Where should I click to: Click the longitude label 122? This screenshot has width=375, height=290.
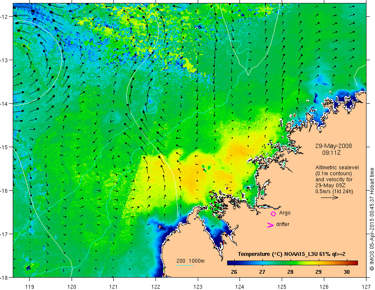[156, 287]
